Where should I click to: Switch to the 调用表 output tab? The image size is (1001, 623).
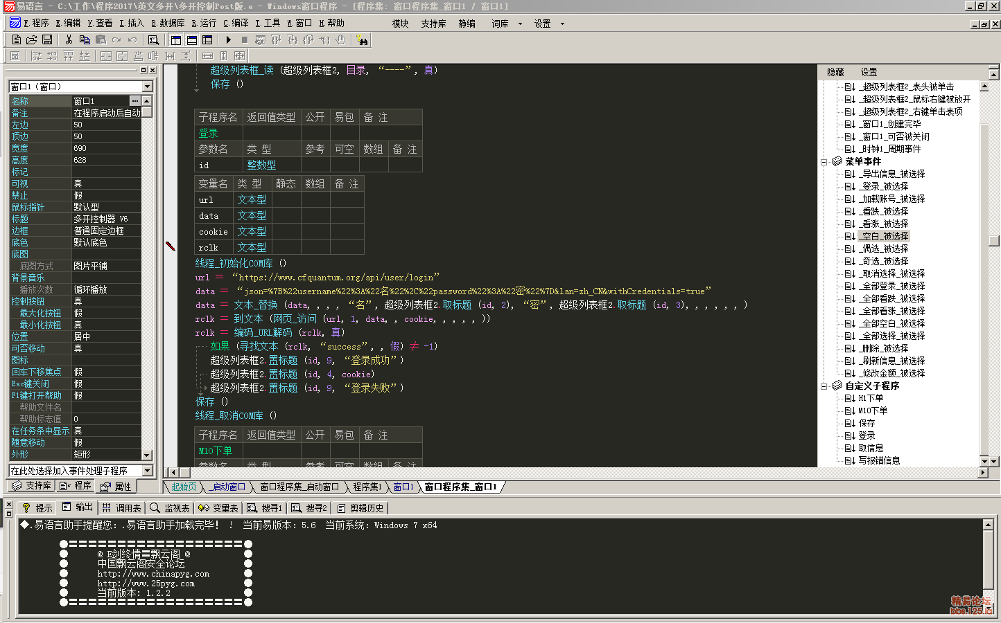coord(122,508)
